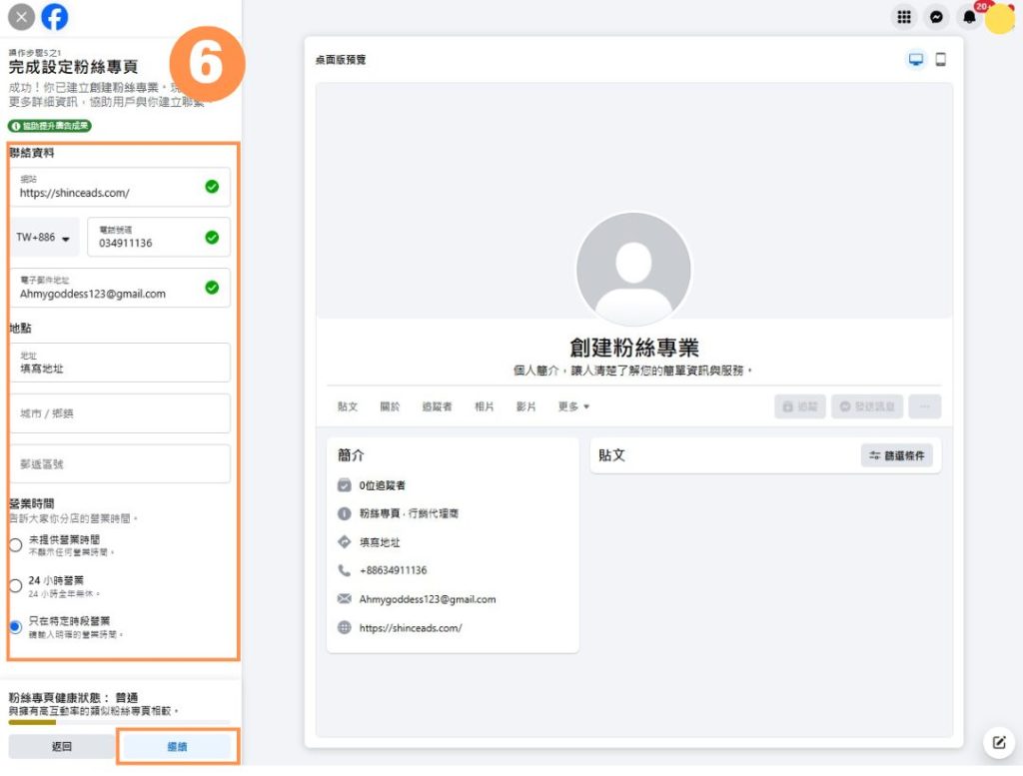Open Messenger from the top bar

click(x=936, y=17)
